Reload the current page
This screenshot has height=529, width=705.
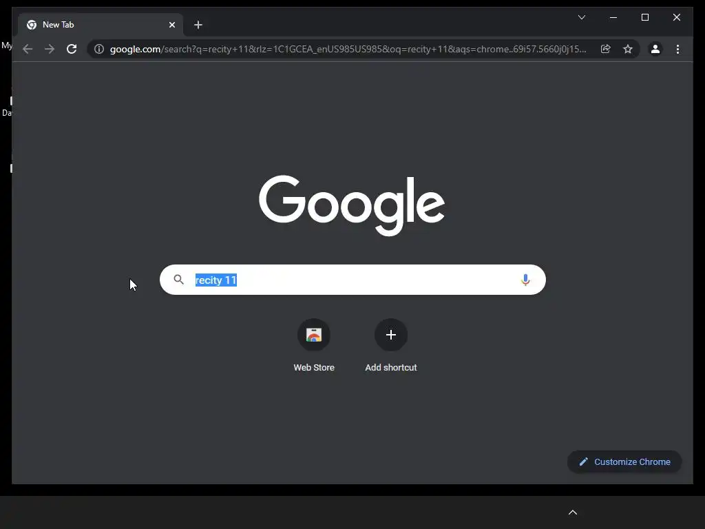[x=72, y=49]
